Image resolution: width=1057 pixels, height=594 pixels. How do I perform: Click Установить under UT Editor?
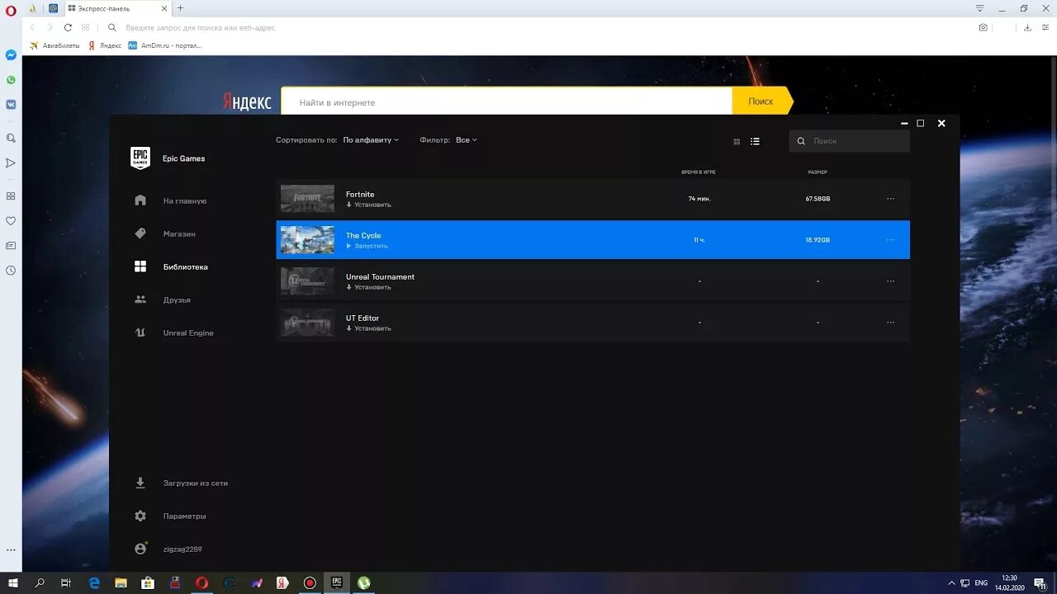(368, 328)
